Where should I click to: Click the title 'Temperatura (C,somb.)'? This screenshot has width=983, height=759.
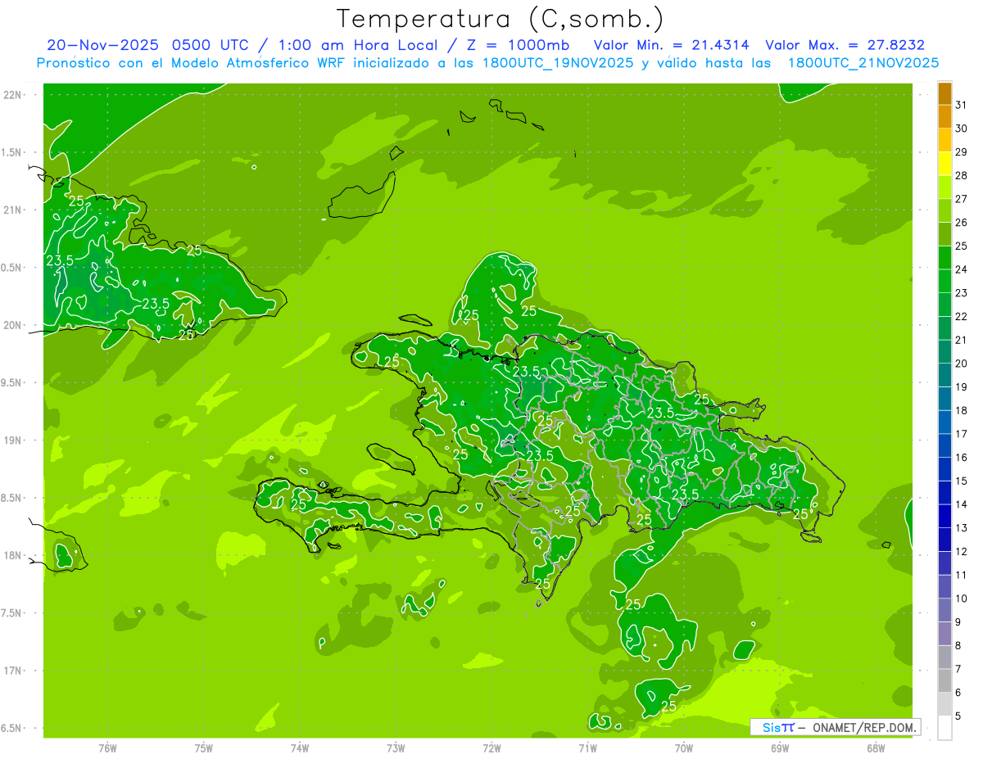500,19
